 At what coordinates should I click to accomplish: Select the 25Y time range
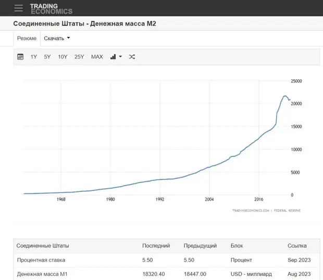click(x=79, y=57)
